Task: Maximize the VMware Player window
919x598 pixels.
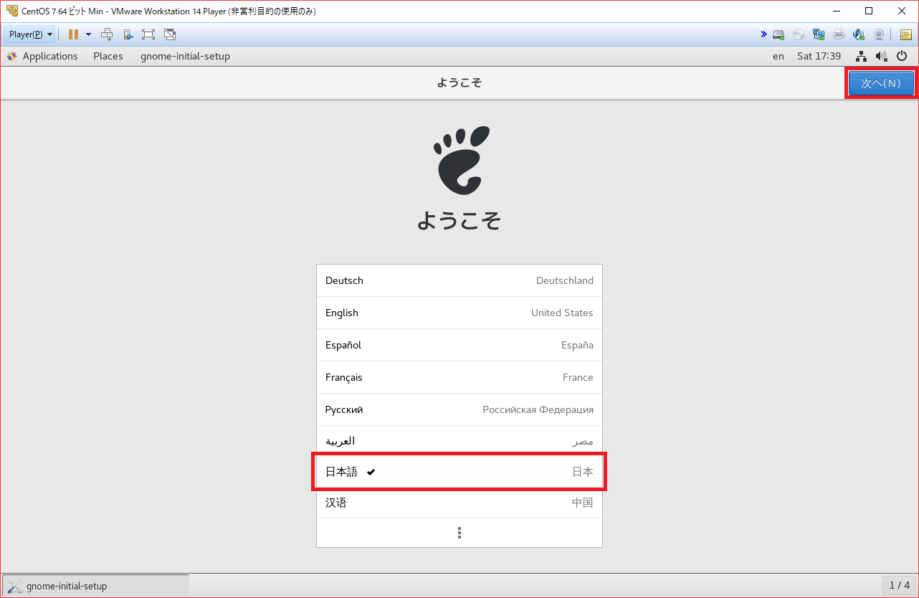Action: pos(869,11)
